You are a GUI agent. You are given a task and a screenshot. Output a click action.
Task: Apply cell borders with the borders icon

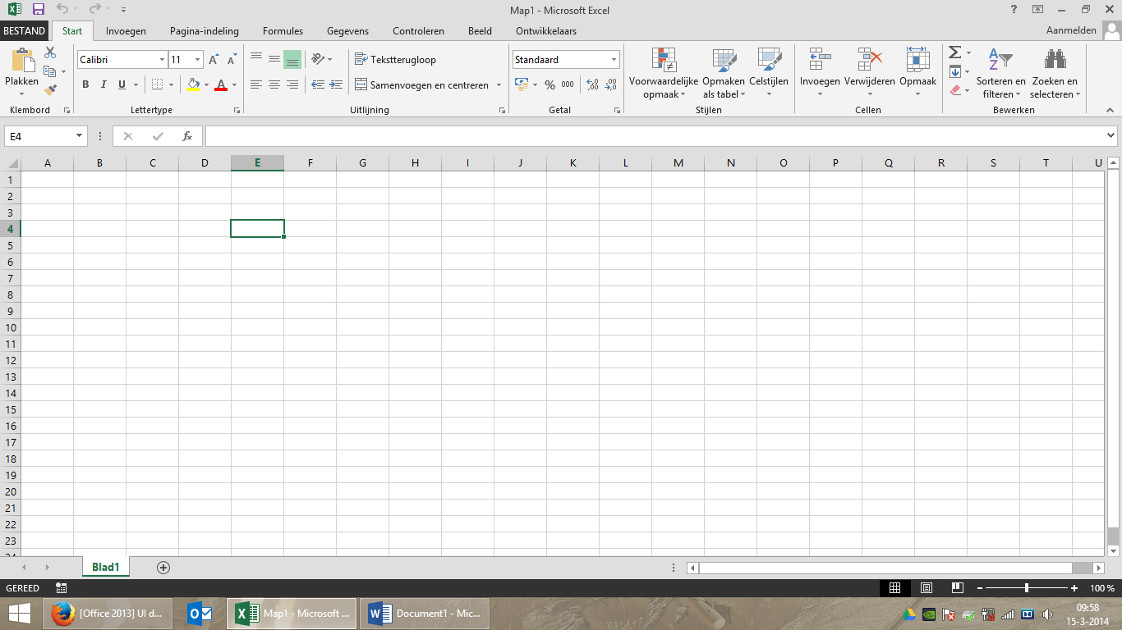coord(158,84)
